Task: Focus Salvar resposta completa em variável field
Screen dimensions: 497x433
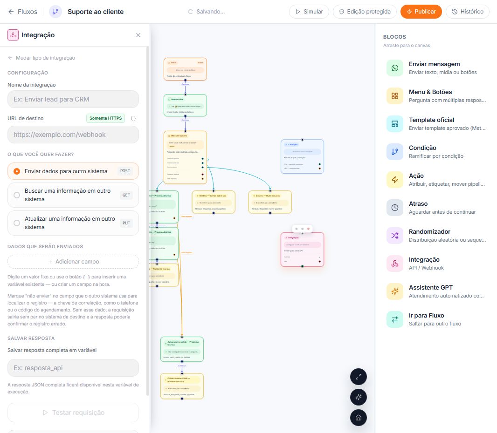Action: point(73,368)
